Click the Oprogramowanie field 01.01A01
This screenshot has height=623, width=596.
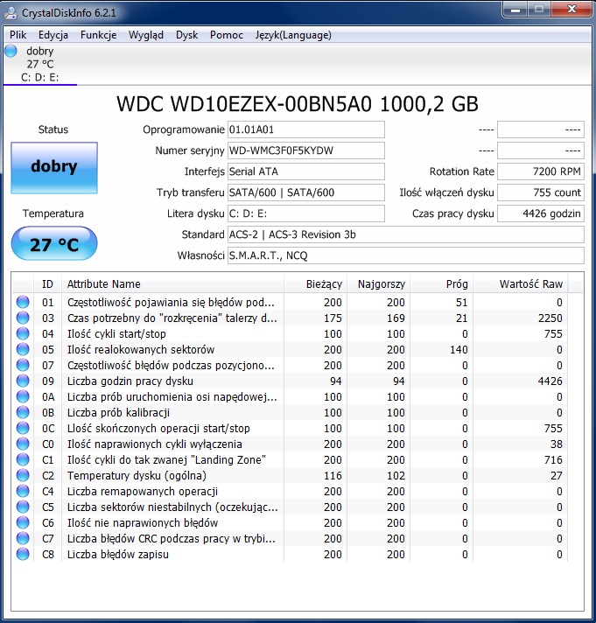point(306,129)
